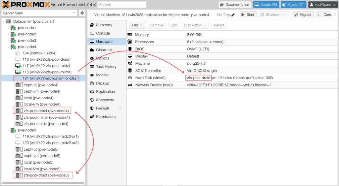Click the Network Device arrows icon
339x186 pixels.
click(130, 85)
